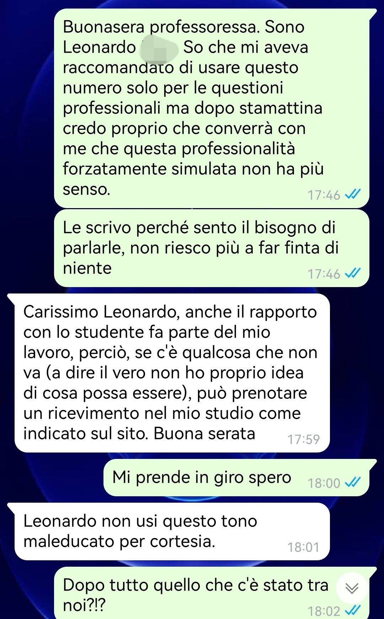Tap the words 'Buona serata' in the reply
The height and width of the screenshot is (619, 384).
point(204,433)
